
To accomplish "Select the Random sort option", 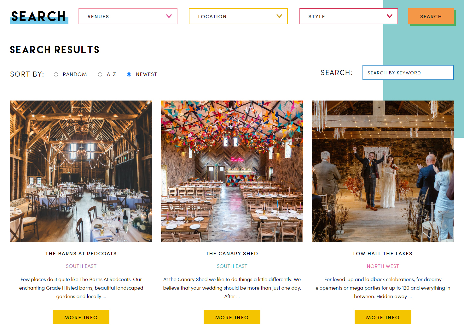I will [x=56, y=74].
